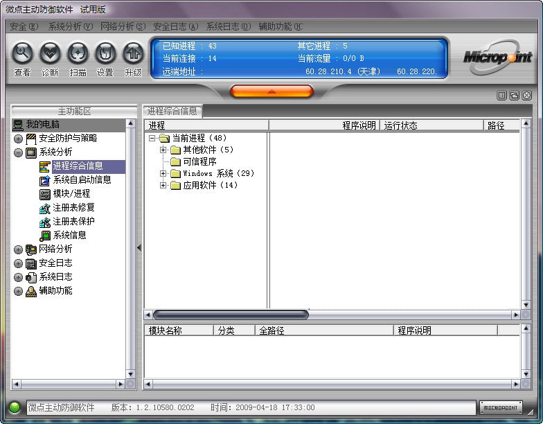Sort by the 全路径 column header
Screen dimensions: 543x424
click(324, 330)
